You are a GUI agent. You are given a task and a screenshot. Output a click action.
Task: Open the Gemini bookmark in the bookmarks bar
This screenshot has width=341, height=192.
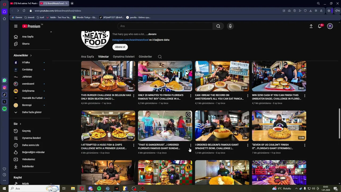pyautogui.click(x=17, y=17)
